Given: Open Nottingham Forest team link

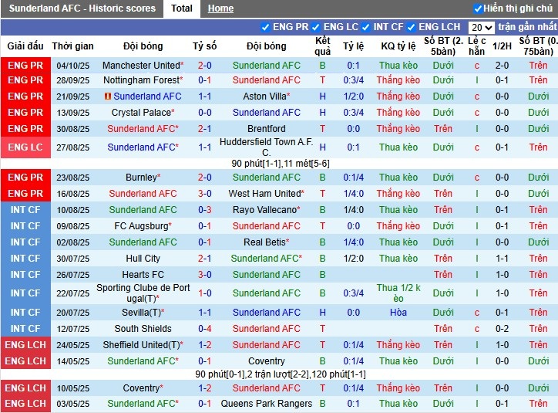Looking at the screenshot, I should pyautogui.click(x=141, y=80).
